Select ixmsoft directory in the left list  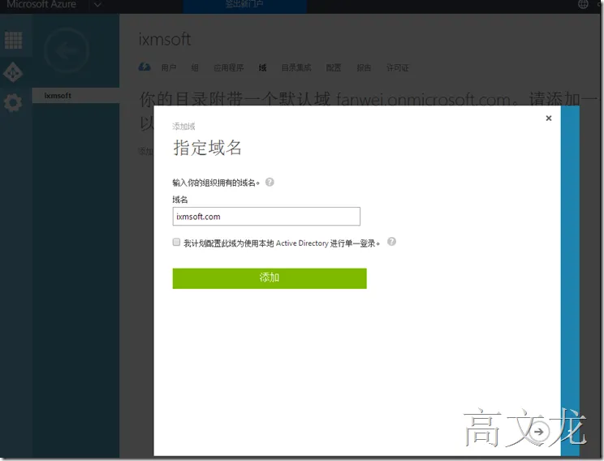[x=75, y=96]
